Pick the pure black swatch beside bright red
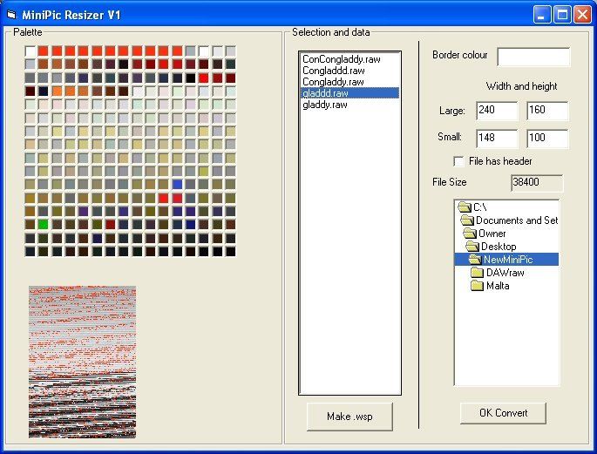 click(190, 78)
